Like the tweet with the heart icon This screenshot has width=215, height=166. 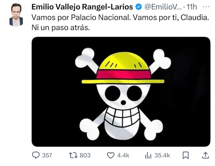110,156
